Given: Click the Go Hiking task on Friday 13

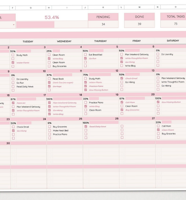Looking at the screenshot, I should pos(130,82).
